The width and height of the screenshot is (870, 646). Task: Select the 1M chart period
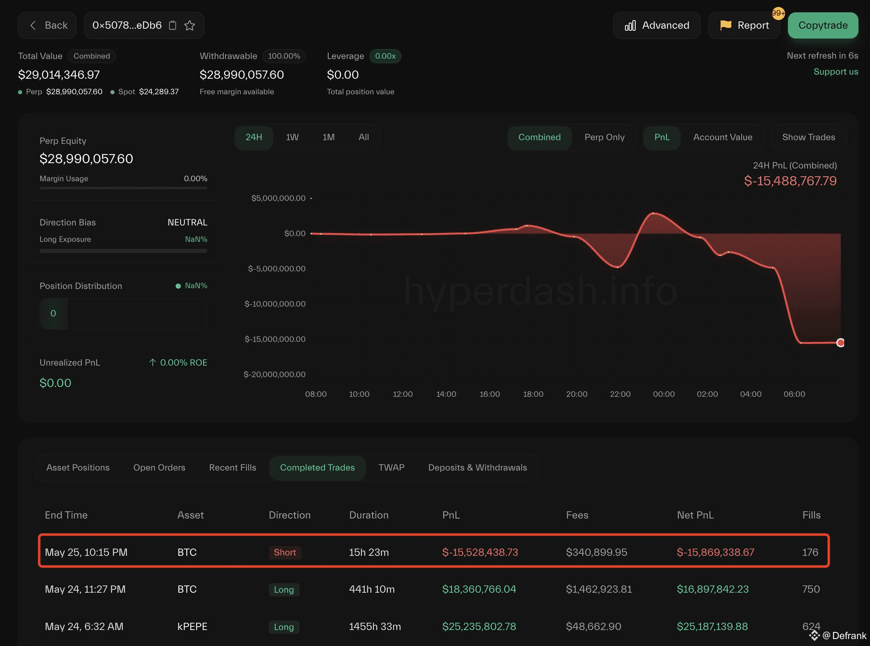[328, 137]
